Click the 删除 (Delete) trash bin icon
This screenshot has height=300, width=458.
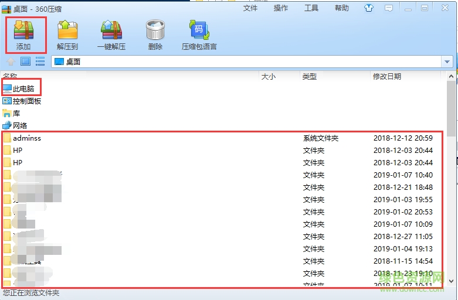pyautogui.click(x=155, y=30)
